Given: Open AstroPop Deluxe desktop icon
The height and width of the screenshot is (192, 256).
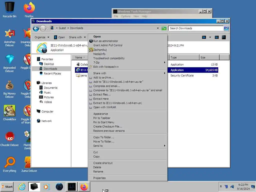Looking at the screenshot, I should pos(9,38).
